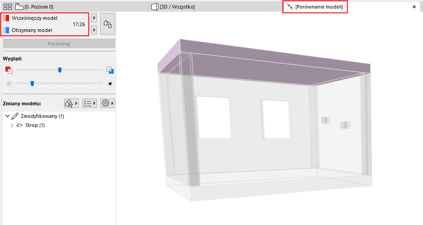Open Wcześniejszy model selection arrow
Image resolution: width=423 pixels, height=225 pixels.
(x=94, y=18)
